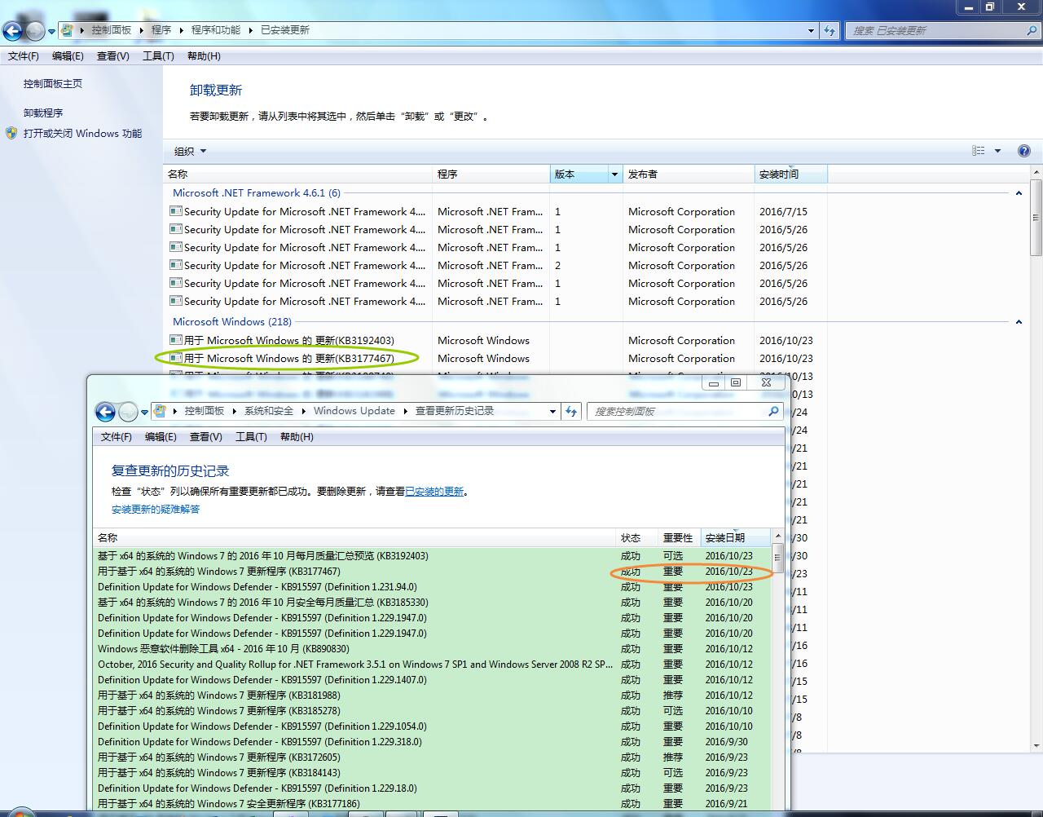
Task: Click Forward arrow in Installed Updates window
Action: coord(35,31)
